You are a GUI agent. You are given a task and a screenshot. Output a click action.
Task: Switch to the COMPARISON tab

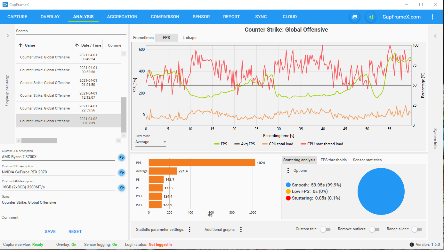[x=165, y=17]
